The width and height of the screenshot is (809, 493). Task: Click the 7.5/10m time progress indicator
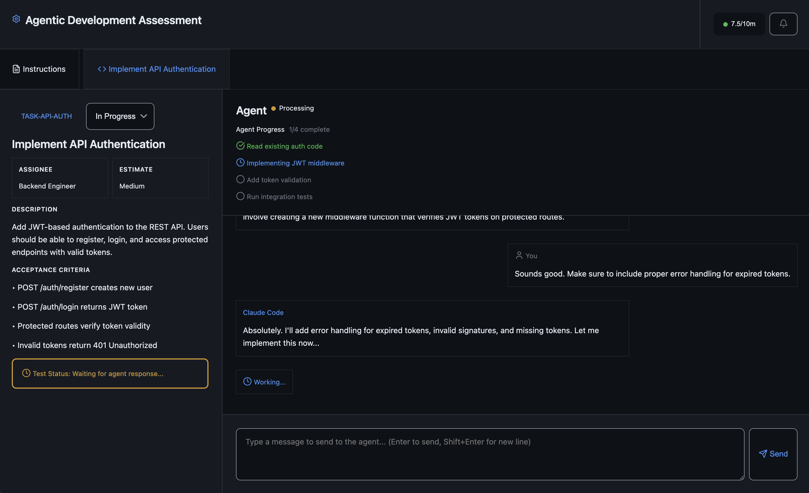(x=739, y=24)
